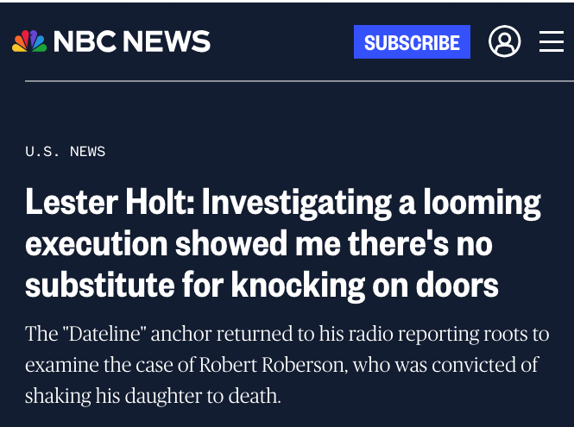Click "Investigating a looming" in the headline
The image size is (574, 427).
371,204
